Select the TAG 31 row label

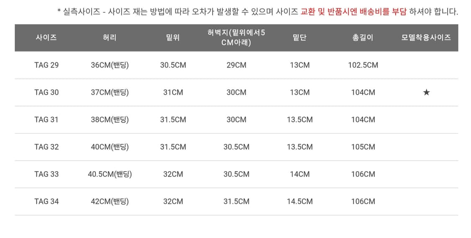[46, 120]
